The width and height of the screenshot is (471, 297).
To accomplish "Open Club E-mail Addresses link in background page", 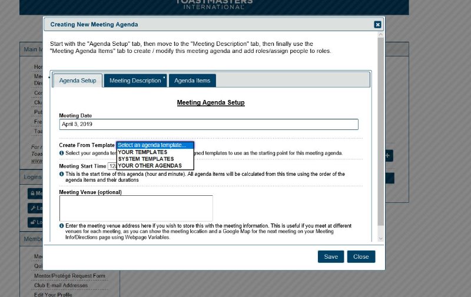I will click(61, 285).
